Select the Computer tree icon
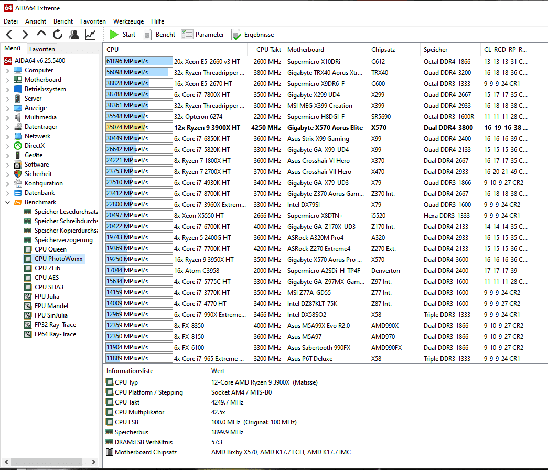The height and width of the screenshot is (470, 548). [x=18, y=70]
